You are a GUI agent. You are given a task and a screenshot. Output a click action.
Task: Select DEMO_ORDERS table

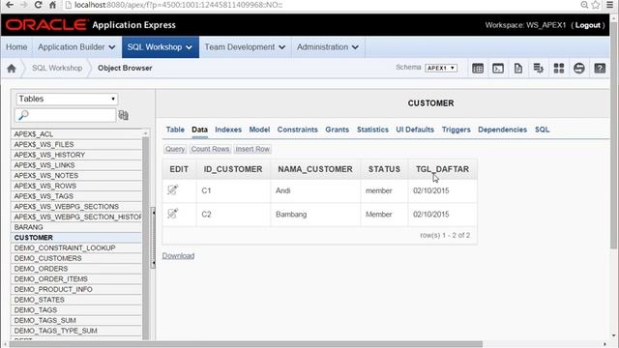pyautogui.click(x=76, y=269)
